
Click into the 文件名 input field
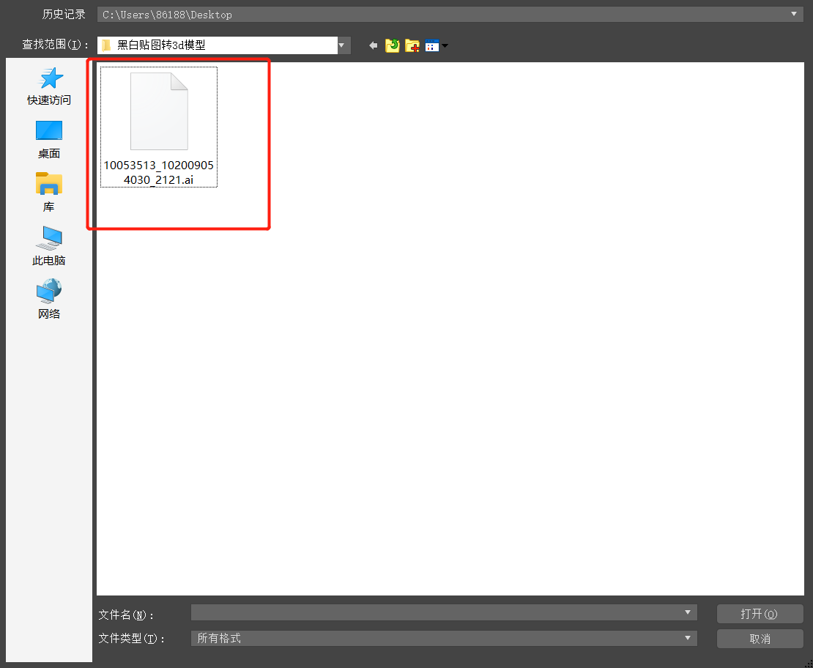[x=436, y=612]
